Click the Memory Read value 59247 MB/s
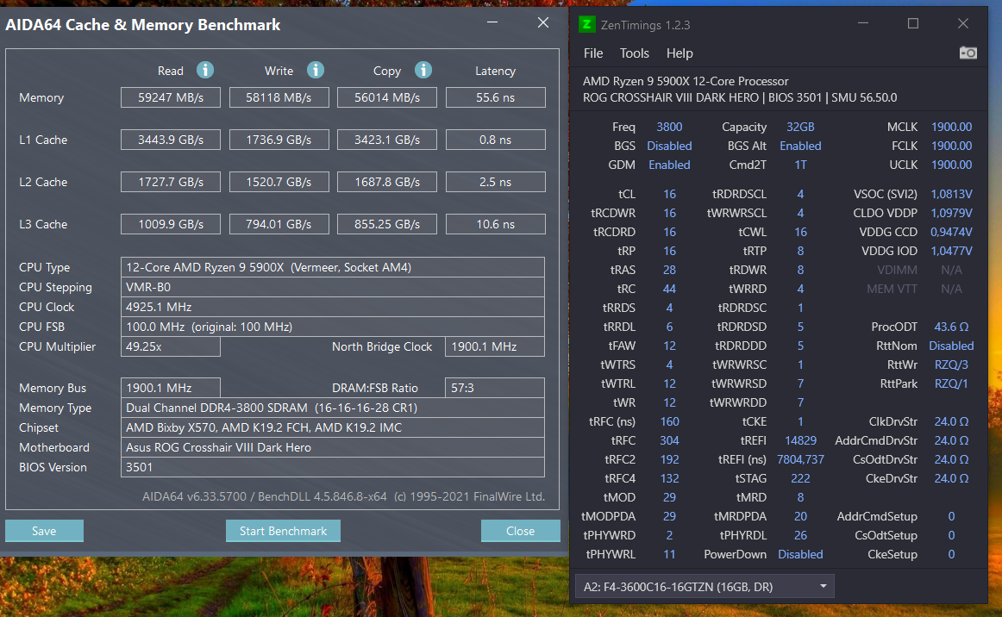 point(171,97)
